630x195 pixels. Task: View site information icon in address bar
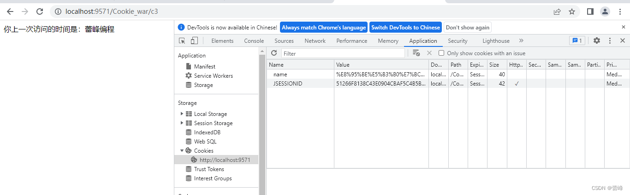[58, 11]
